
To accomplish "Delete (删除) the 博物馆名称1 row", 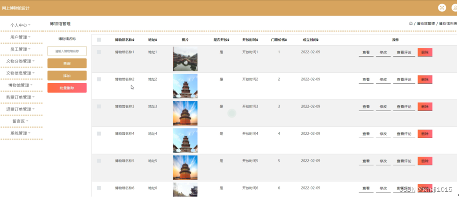I will pos(425,52).
